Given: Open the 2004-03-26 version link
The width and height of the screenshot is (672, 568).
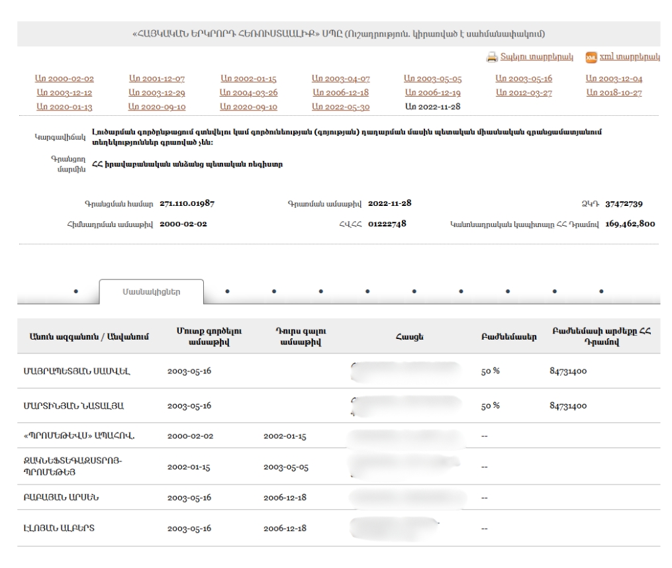Looking at the screenshot, I should (x=248, y=93).
